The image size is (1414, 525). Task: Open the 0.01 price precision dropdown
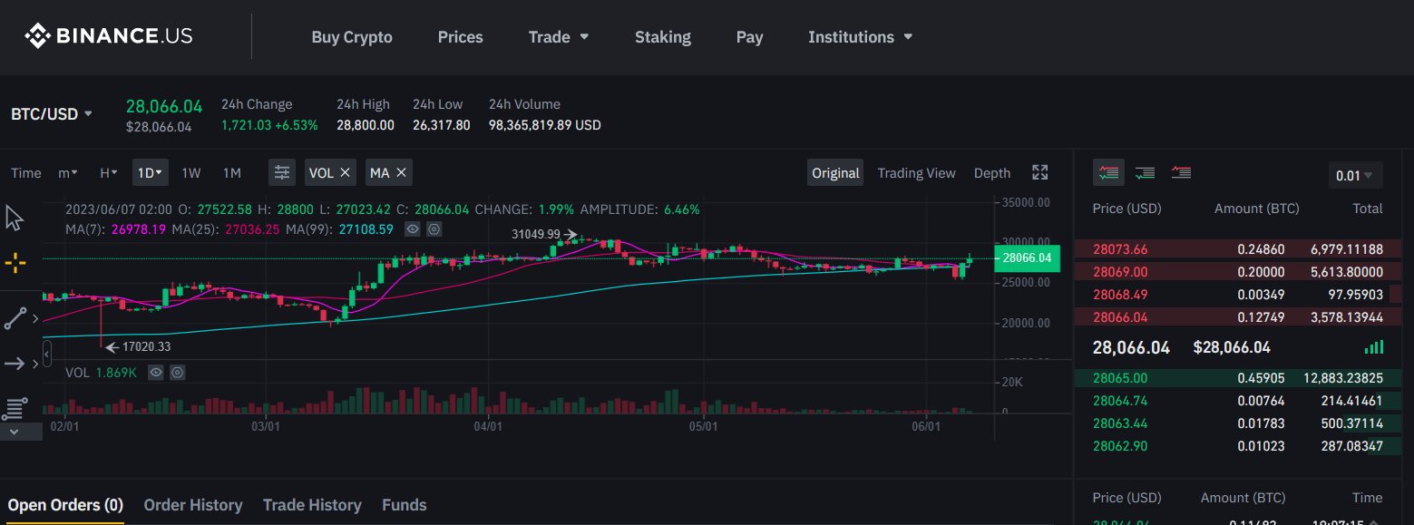(x=1356, y=175)
